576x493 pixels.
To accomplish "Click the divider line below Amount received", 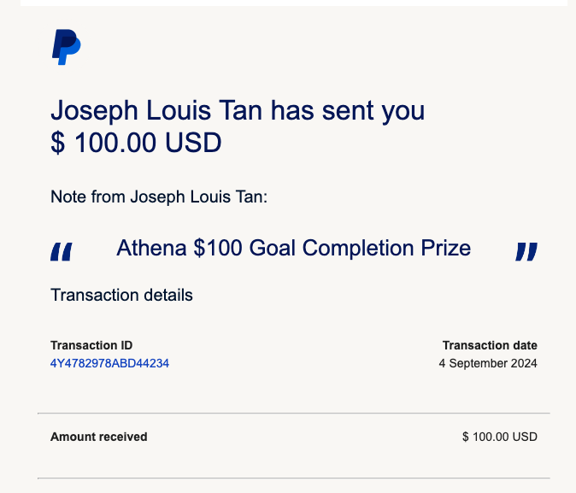I will click(293, 478).
